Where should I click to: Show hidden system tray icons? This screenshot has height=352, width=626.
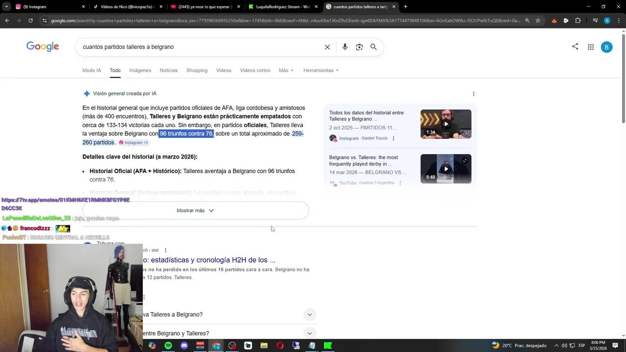[x=557, y=346]
